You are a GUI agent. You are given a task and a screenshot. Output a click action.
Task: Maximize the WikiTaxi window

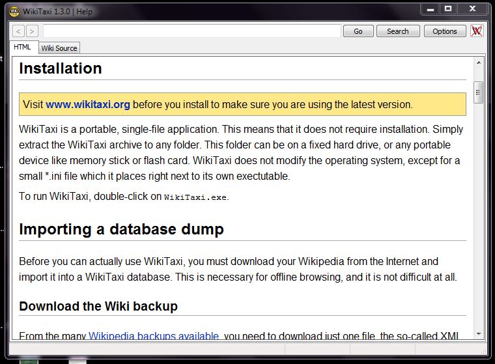(x=448, y=8)
